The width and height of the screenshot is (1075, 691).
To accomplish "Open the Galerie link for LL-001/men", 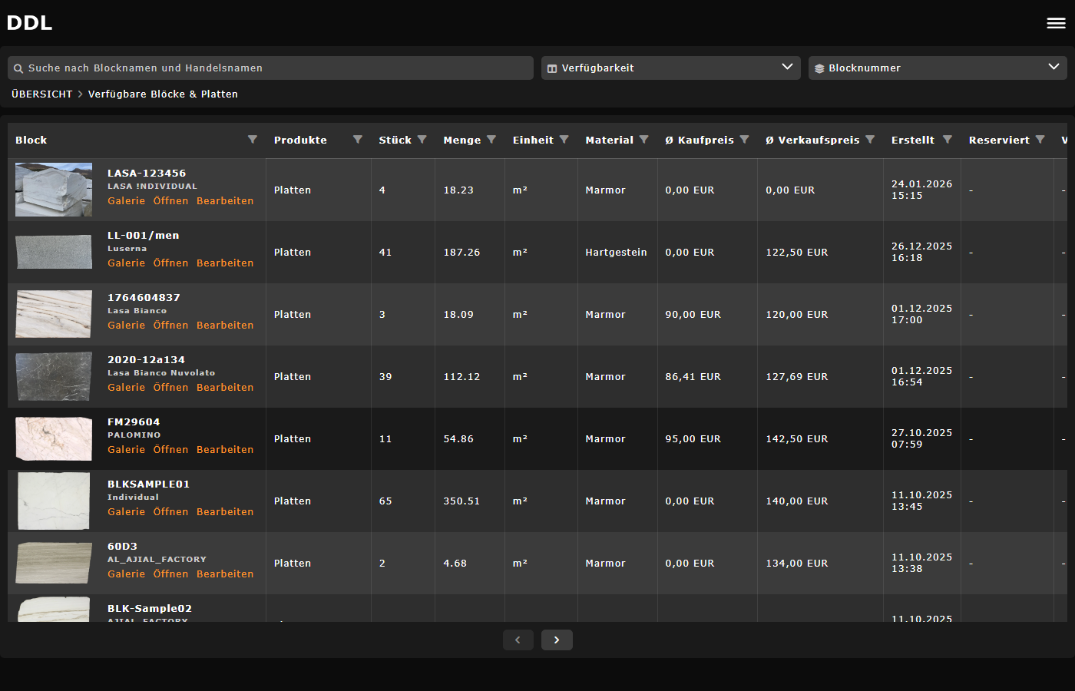I will pyautogui.click(x=126, y=263).
